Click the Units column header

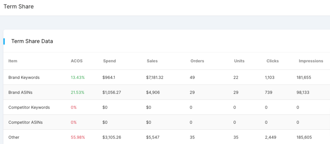(x=239, y=61)
